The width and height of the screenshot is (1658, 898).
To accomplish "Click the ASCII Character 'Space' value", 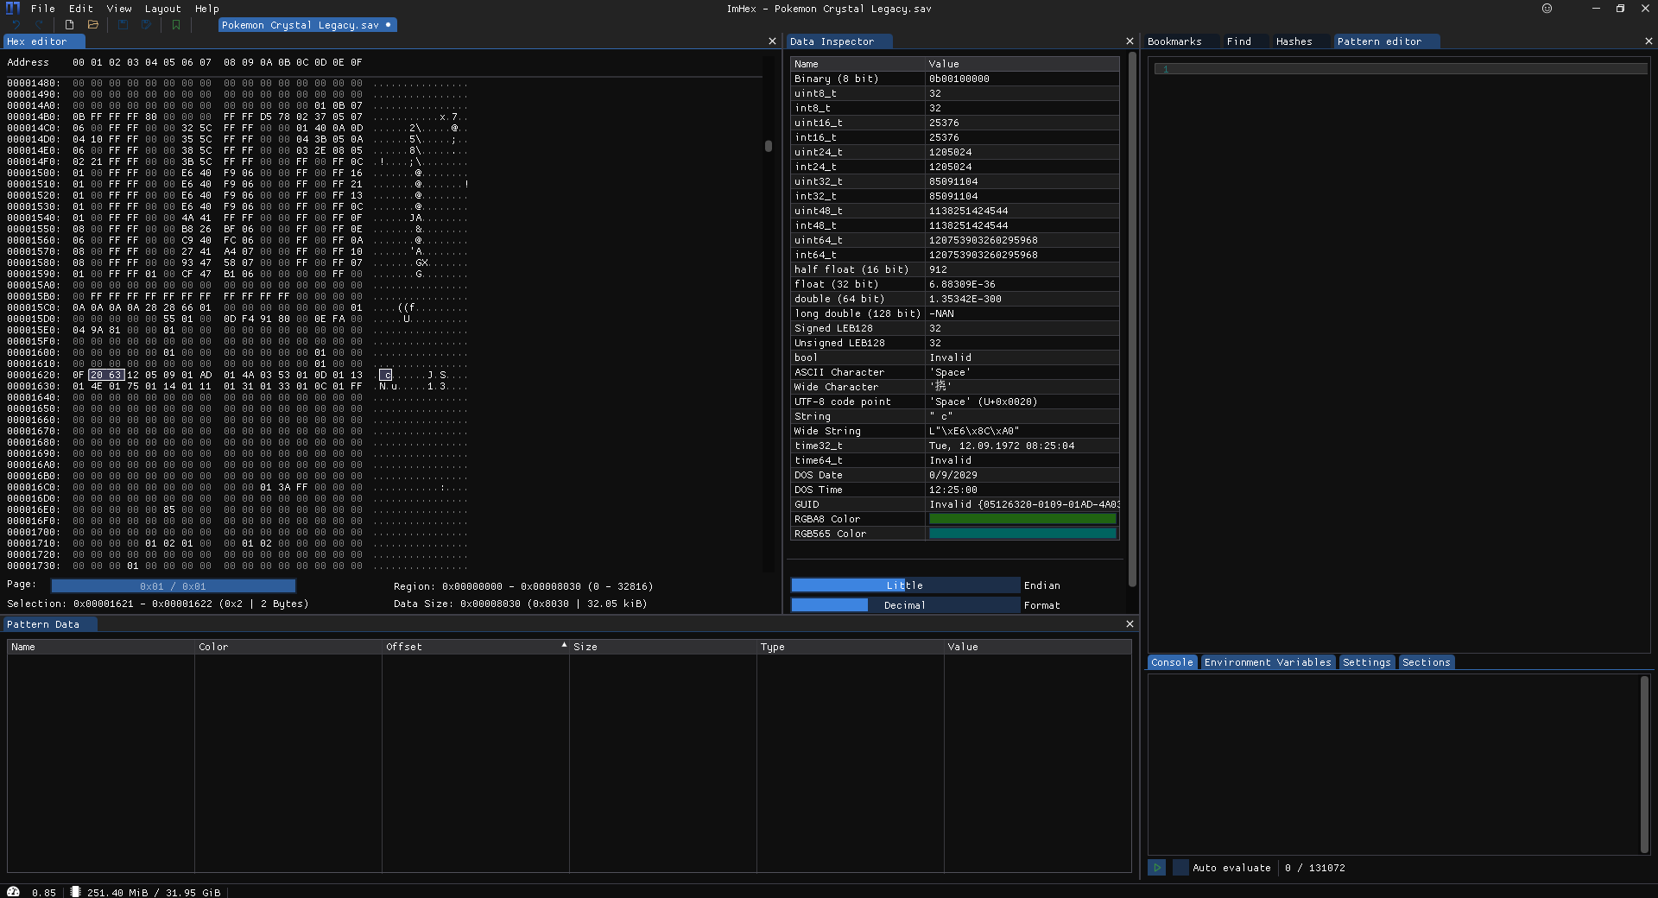I will (x=950, y=372).
